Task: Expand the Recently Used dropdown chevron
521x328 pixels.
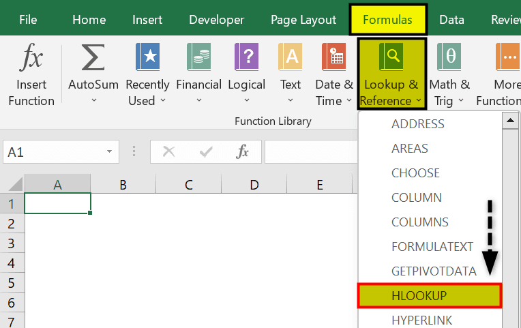Action: pos(163,100)
